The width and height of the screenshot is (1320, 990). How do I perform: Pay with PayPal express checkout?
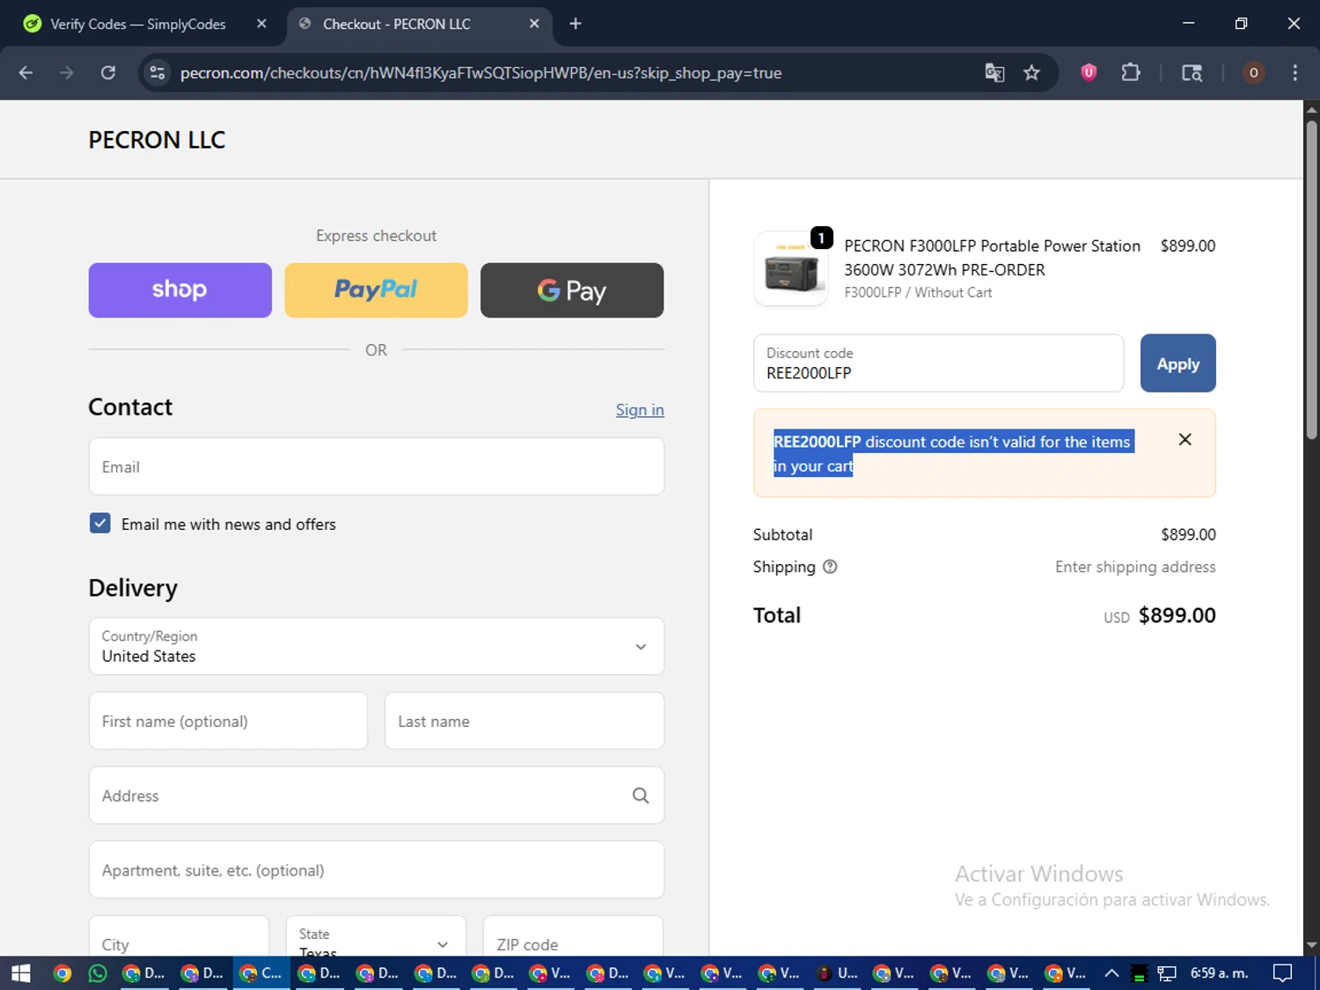coord(376,290)
